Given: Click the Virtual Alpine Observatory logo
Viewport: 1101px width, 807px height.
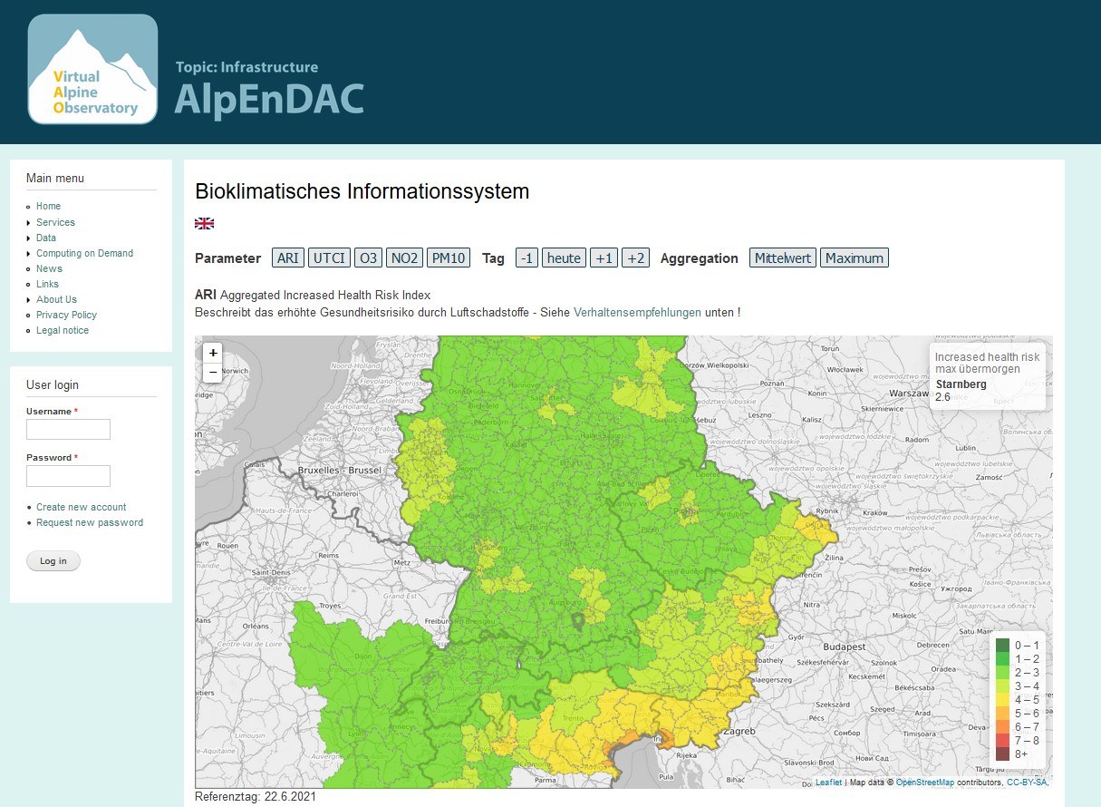Looking at the screenshot, I should [92, 69].
